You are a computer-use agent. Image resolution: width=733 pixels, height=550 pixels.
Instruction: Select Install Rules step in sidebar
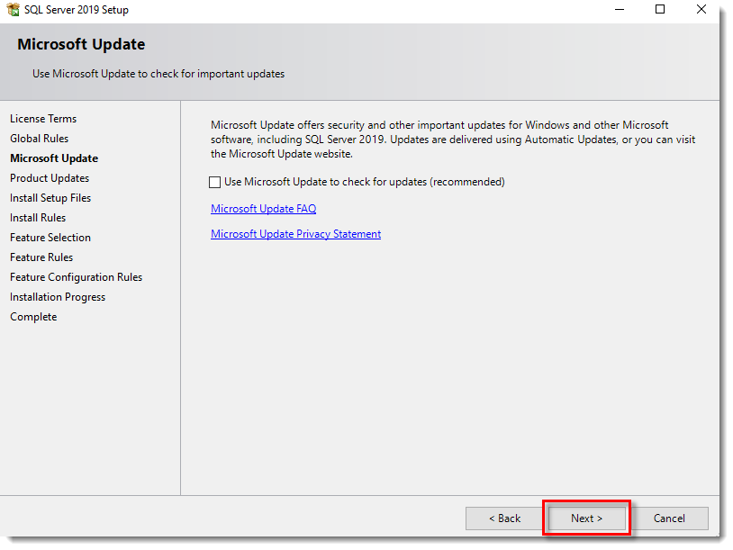pos(38,218)
